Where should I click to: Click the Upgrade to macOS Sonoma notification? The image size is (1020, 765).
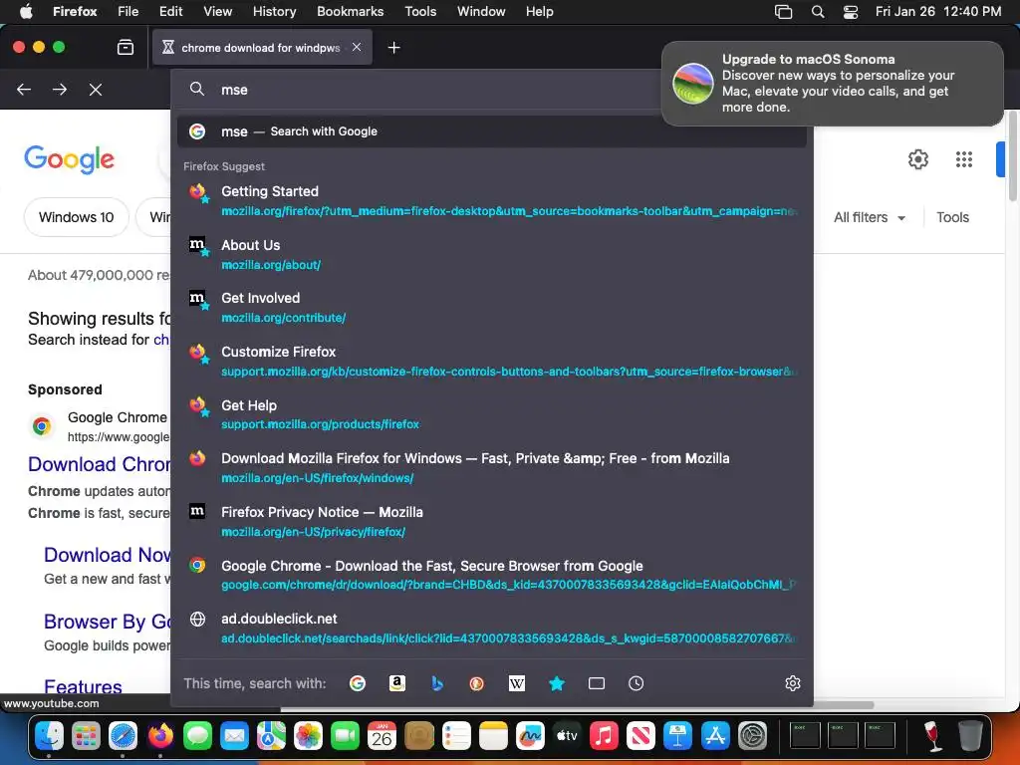click(832, 84)
